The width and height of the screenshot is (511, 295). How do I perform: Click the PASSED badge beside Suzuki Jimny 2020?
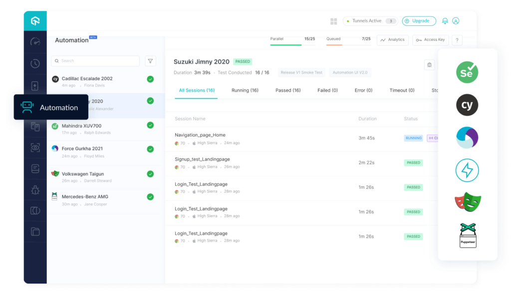[243, 61]
